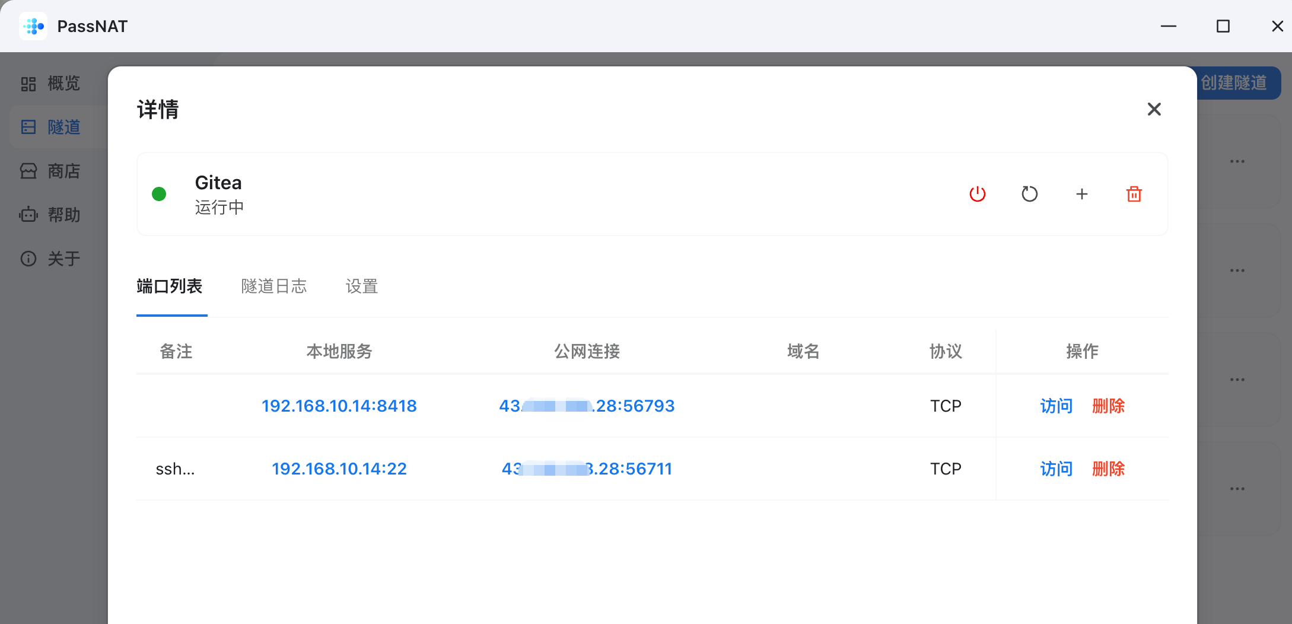The width and height of the screenshot is (1292, 624).
Task: Open local service 192.168.10.14:8418 link
Action: [339, 406]
